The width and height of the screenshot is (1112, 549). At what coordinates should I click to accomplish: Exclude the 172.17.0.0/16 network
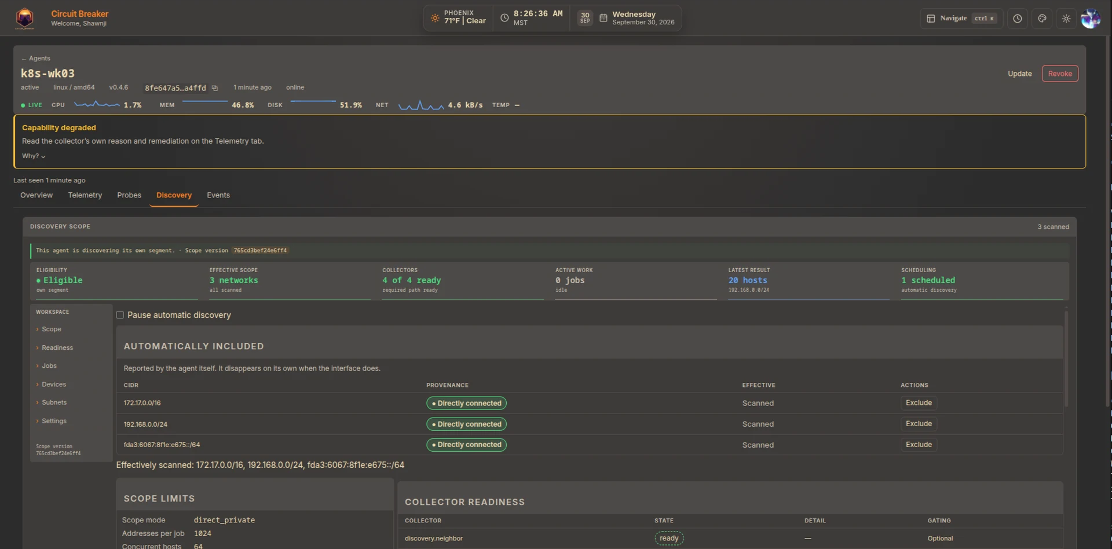click(x=919, y=402)
